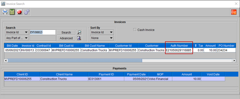Viewport: 240px width, 99px height.
Task: Click the Invoice Id column header
Action: point(28,46)
